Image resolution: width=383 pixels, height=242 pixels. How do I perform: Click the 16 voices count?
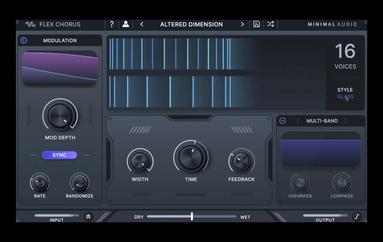(345, 51)
